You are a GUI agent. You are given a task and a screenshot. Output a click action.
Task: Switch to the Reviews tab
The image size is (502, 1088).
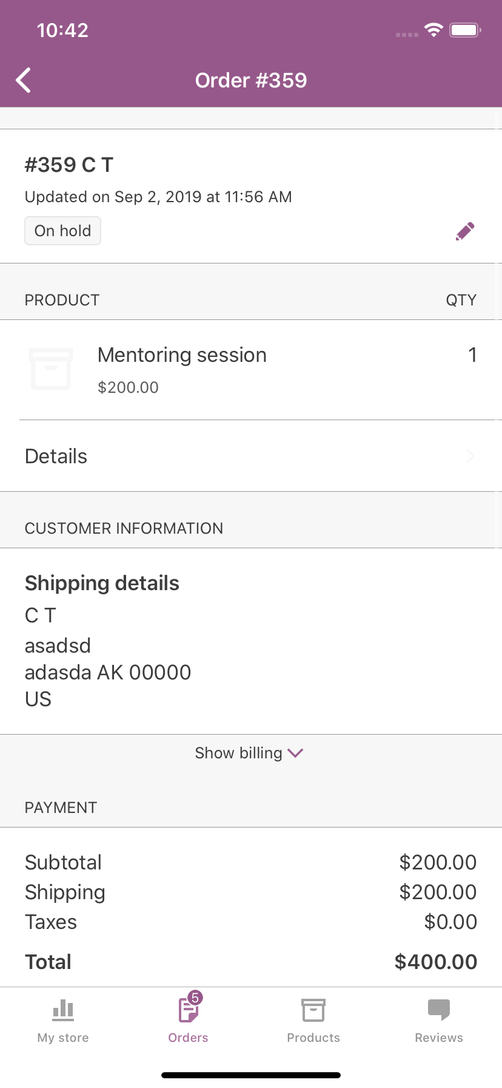(439, 1037)
